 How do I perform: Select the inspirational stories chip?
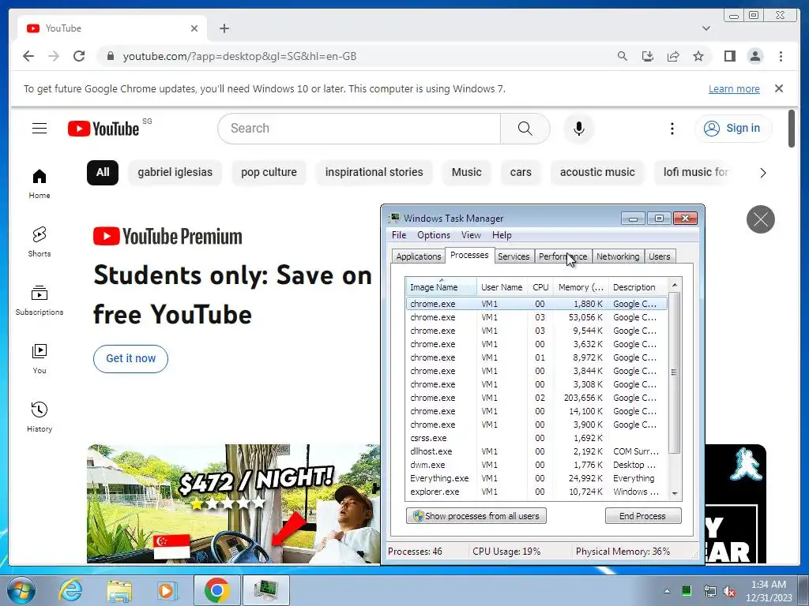[374, 172]
